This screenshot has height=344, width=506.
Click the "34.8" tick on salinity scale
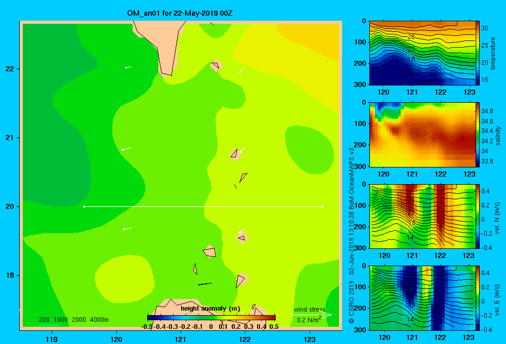[487, 111]
